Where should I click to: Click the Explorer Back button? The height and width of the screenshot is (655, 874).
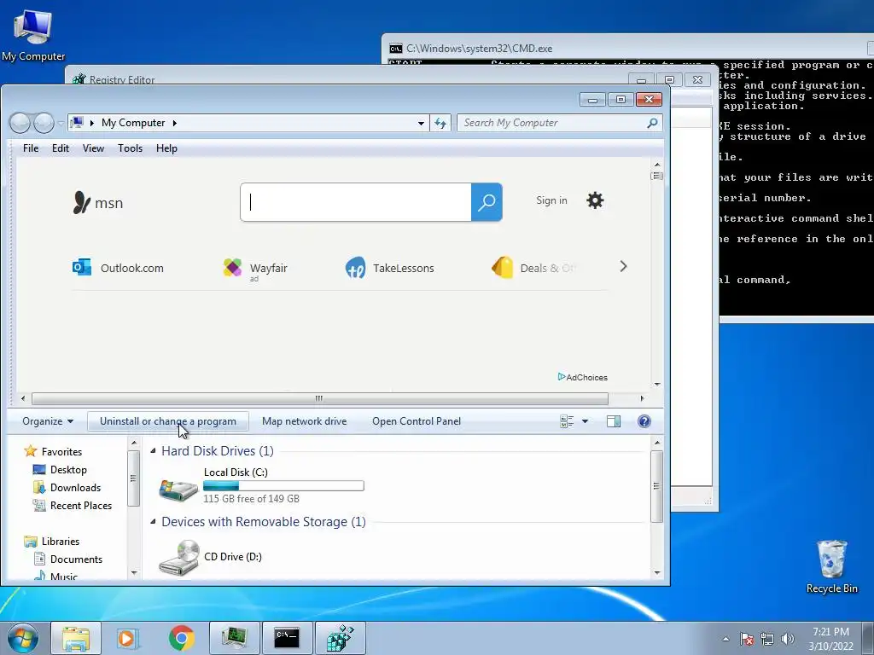pyautogui.click(x=20, y=123)
